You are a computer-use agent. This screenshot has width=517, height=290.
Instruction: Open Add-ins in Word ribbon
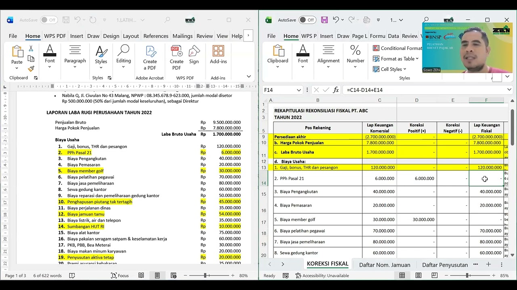[x=218, y=55]
